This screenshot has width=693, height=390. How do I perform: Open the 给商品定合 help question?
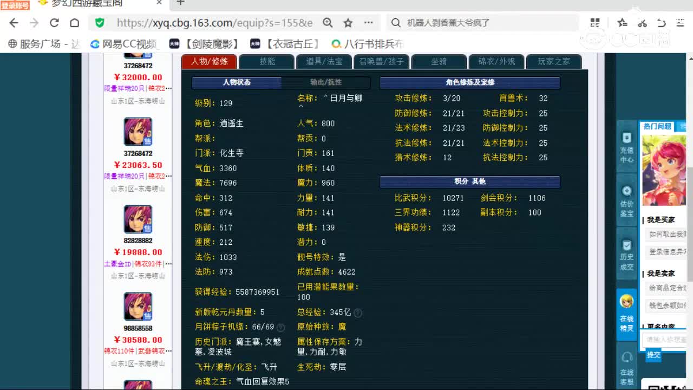click(x=667, y=288)
